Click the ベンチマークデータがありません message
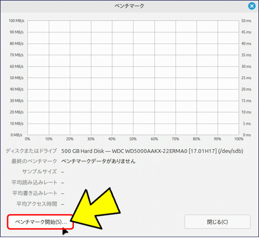 [x=98, y=161]
